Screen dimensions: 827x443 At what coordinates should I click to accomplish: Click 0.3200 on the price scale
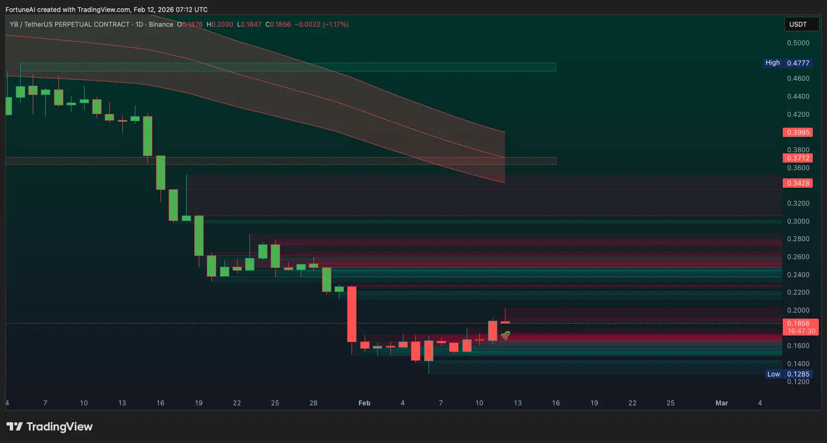[798, 203]
